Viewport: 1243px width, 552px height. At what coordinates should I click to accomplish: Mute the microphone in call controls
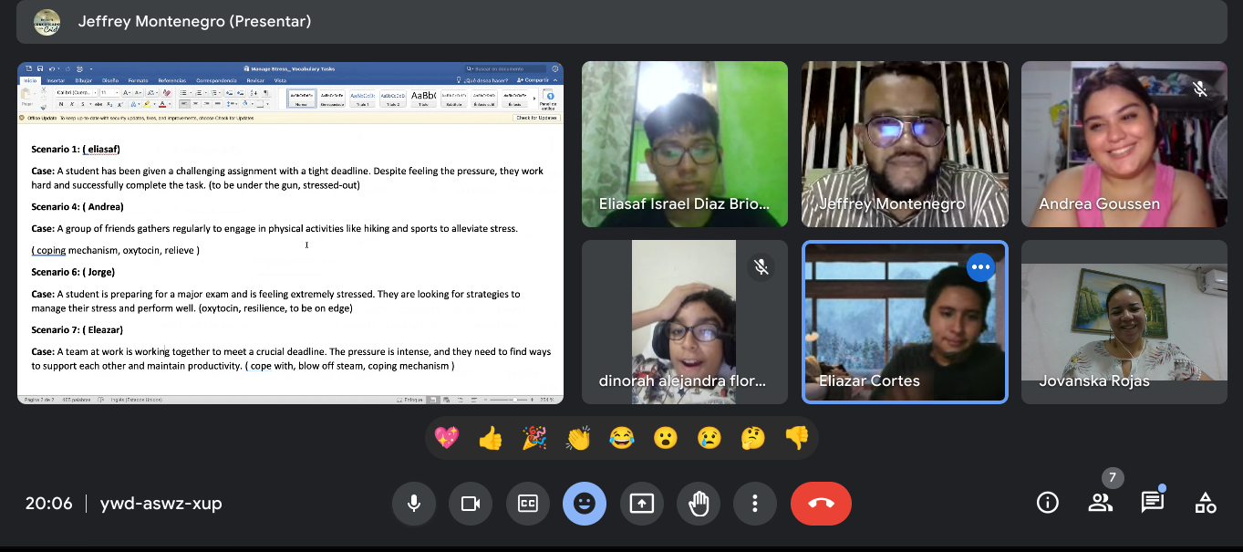coord(414,504)
